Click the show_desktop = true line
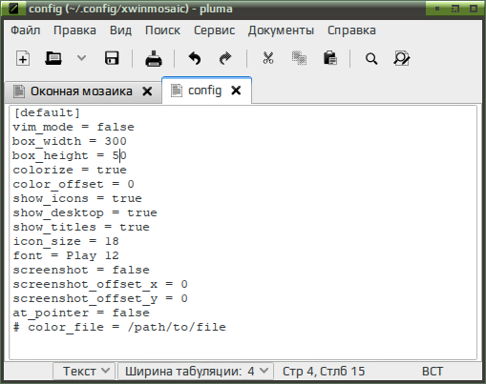 tap(85, 212)
